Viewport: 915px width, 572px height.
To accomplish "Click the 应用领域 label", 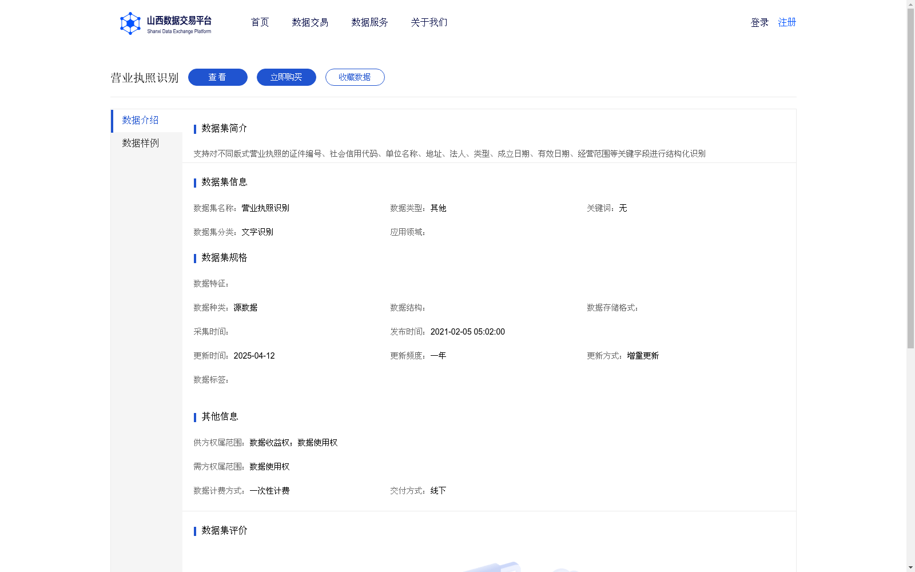I will (x=408, y=232).
